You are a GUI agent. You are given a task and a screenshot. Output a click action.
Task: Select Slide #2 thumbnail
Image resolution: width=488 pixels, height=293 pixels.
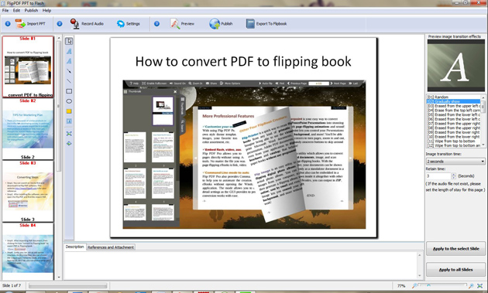28,129
